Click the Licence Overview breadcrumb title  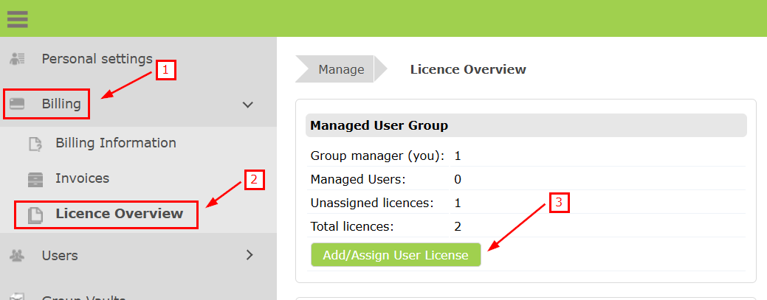[x=468, y=69]
